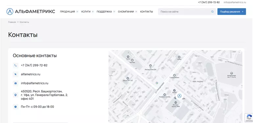Click the location pin icon beside address
The image size is (253, 123).
(15, 95)
